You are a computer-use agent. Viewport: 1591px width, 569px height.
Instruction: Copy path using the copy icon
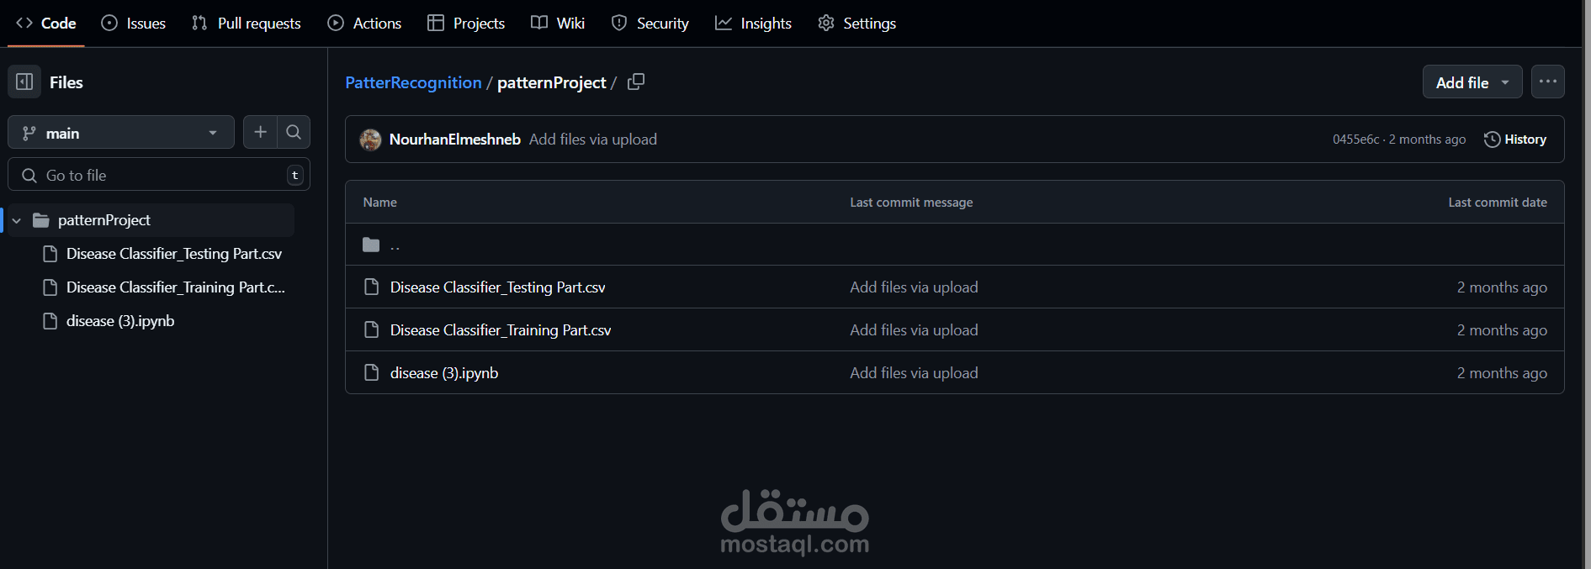click(x=636, y=82)
